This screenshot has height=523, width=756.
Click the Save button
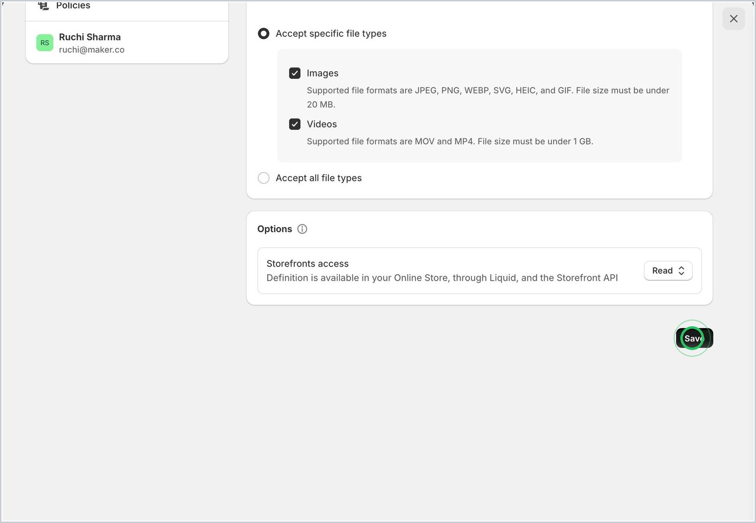[694, 338]
